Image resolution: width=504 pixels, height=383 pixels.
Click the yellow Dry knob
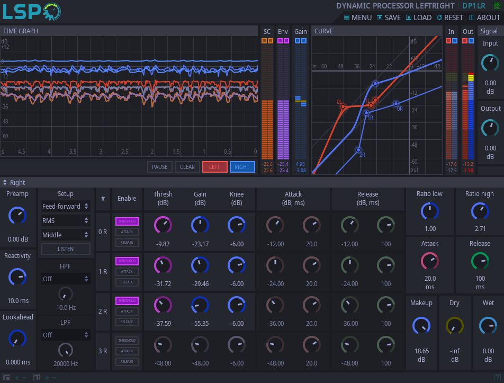[454, 326]
